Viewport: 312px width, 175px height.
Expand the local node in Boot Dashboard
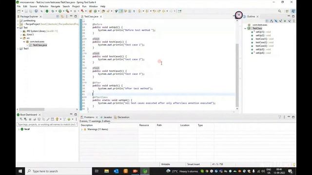(19, 129)
